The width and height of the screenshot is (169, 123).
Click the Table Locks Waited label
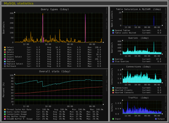click(x=125, y=33)
